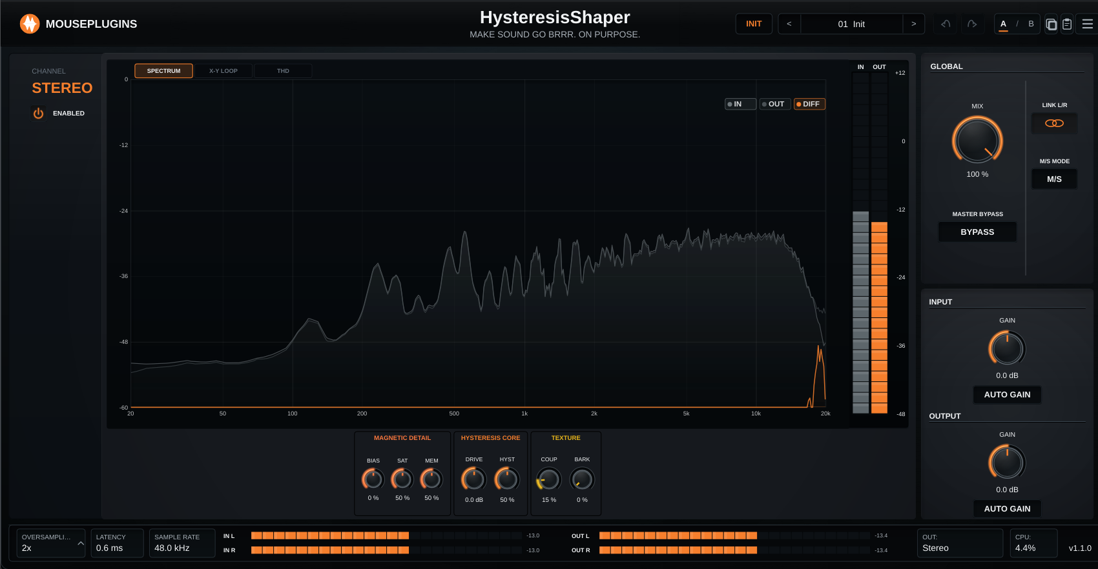The height and width of the screenshot is (569, 1098).
Task: Click the HYST knob
Action: 507,479
